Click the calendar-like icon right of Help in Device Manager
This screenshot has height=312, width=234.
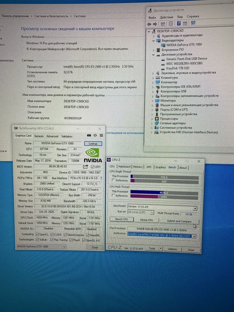pyautogui.click(x=185, y=23)
